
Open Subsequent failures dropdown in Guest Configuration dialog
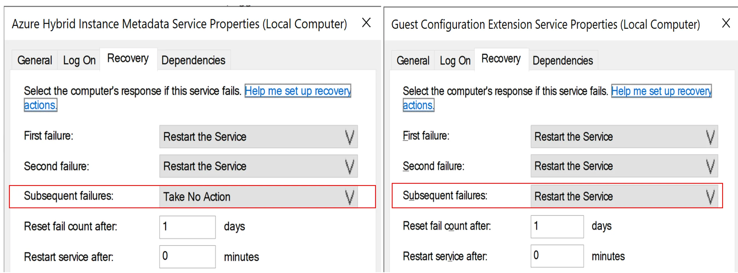pyautogui.click(x=624, y=197)
